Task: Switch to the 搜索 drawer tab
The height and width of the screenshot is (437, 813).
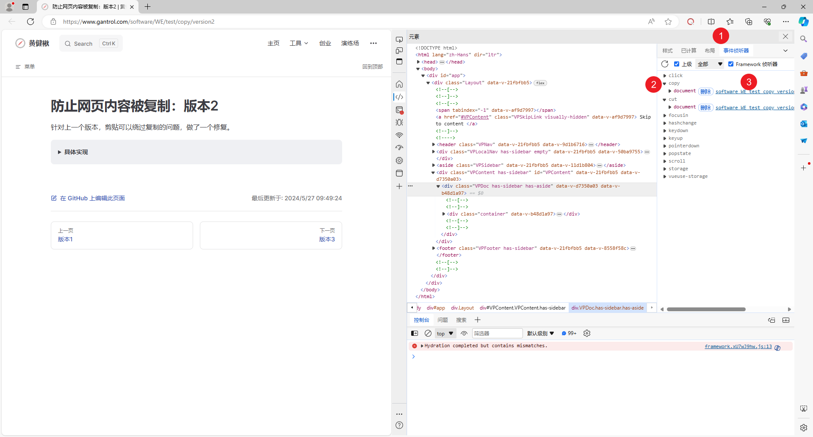Action: pos(461,320)
